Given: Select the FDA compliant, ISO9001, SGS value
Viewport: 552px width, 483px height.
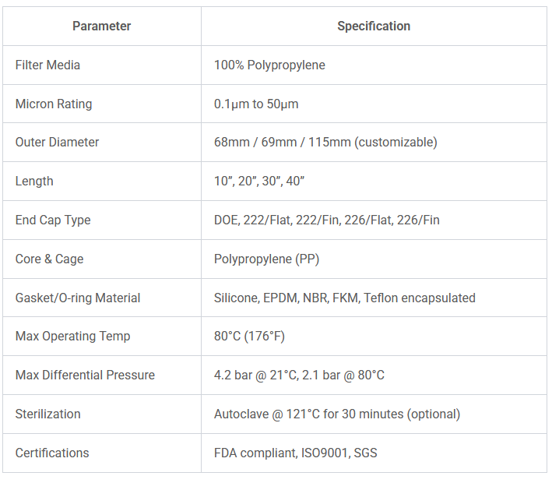Looking at the screenshot, I should pos(295,453).
